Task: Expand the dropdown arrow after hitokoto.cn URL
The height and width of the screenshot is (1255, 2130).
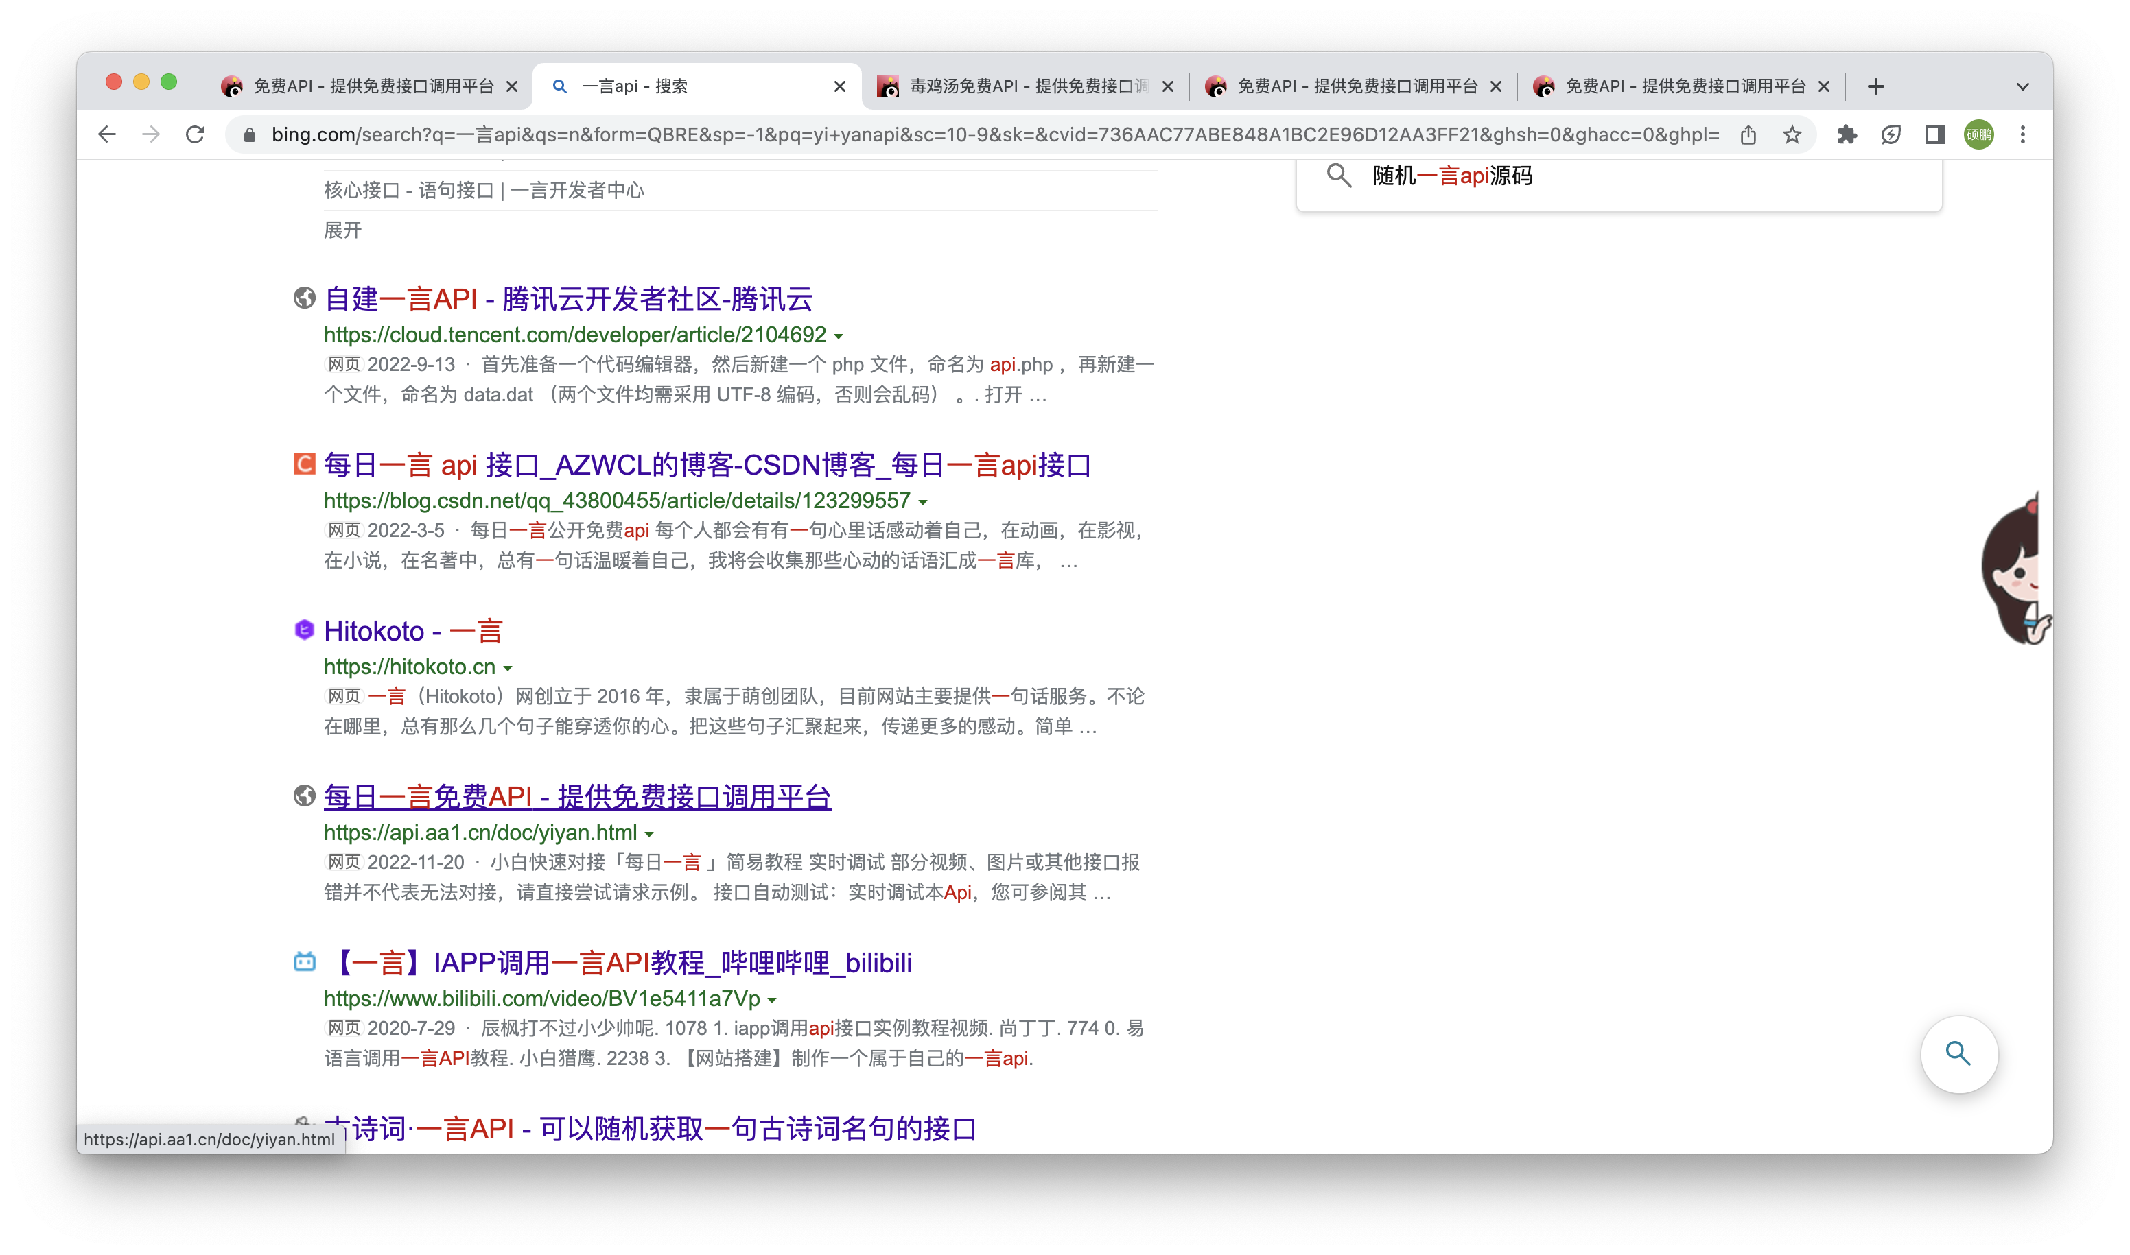Action: tap(508, 668)
